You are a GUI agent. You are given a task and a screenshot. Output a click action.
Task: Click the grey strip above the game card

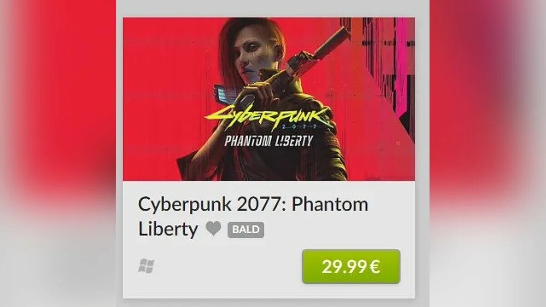pos(273,8)
